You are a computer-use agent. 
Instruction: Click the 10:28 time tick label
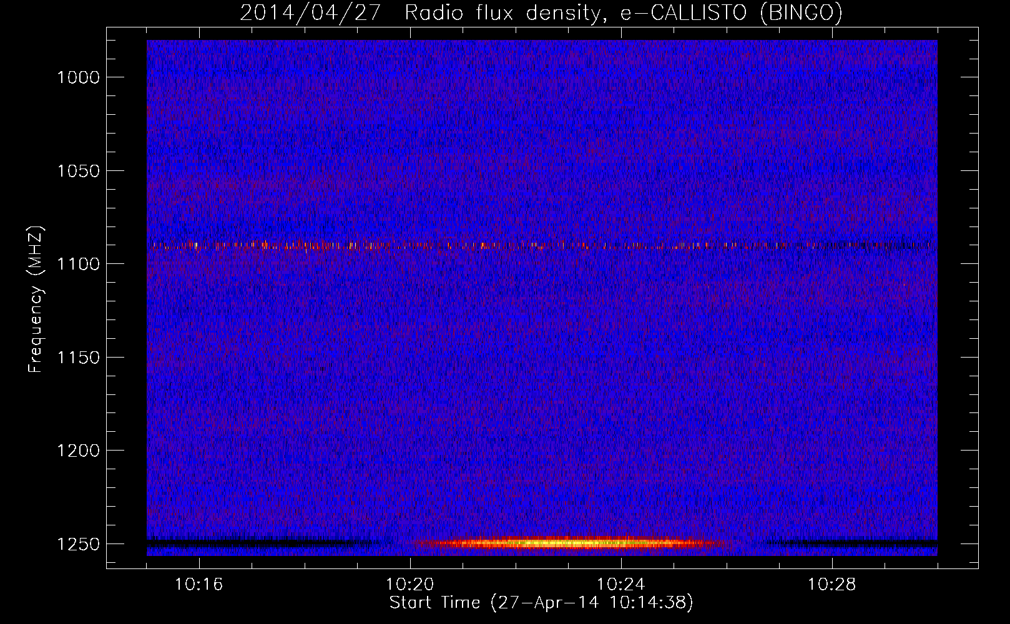point(832,585)
